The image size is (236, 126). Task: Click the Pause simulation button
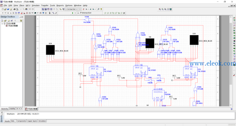pyautogui.click(x=75, y=13)
